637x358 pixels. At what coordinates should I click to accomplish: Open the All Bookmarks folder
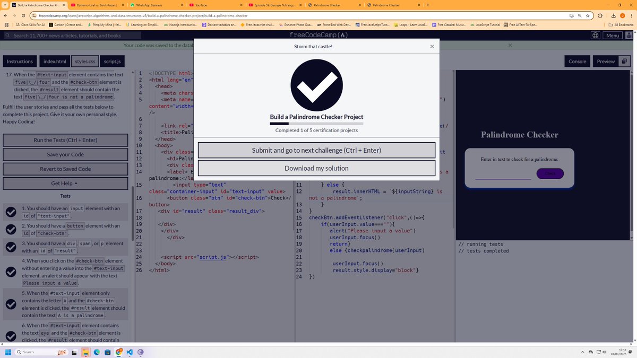[x=621, y=25]
